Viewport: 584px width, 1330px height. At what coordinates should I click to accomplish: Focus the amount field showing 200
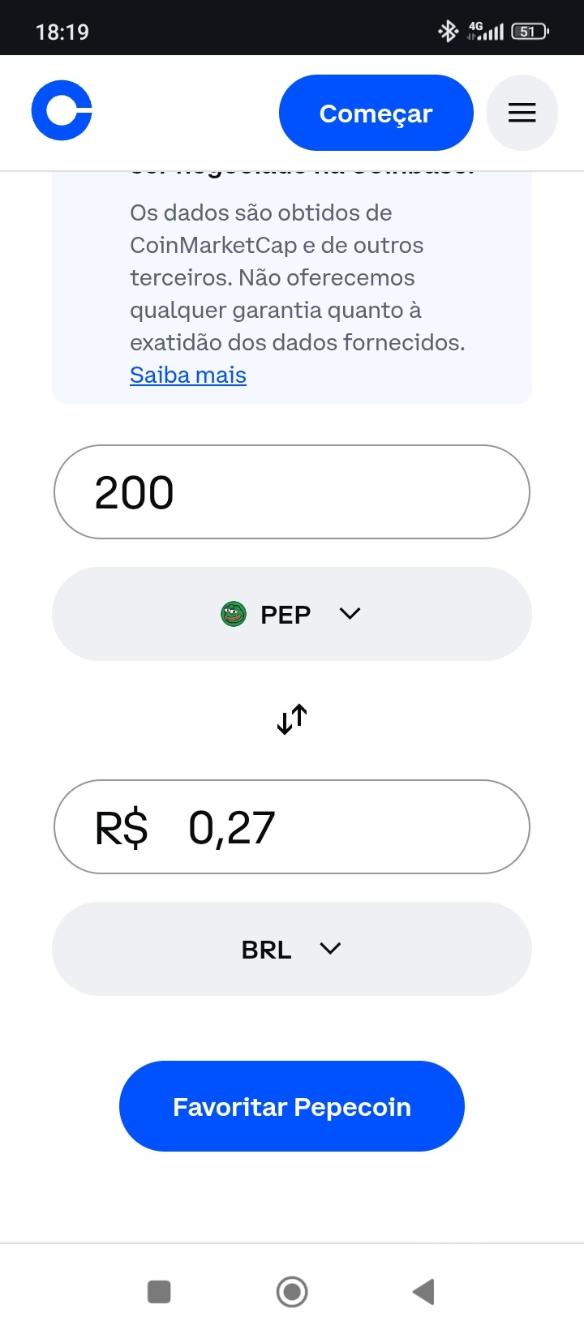tap(292, 492)
